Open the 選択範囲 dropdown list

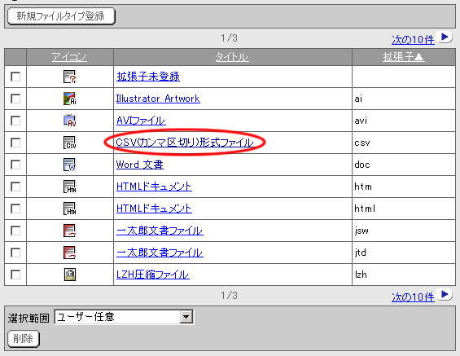(x=186, y=317)
